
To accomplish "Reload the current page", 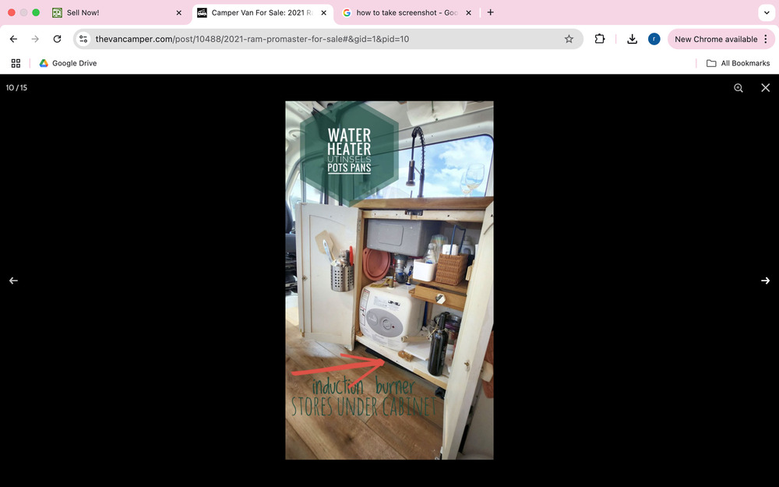I will tap(57, 39).
